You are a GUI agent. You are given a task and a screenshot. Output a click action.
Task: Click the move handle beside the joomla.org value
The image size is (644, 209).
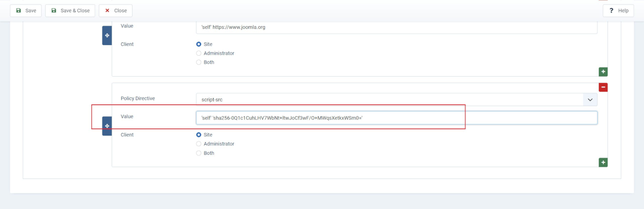pos(107,35)
